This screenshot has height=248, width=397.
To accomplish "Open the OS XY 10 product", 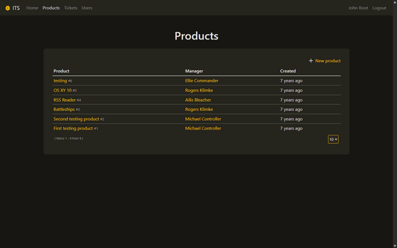I will click(62, 91).
